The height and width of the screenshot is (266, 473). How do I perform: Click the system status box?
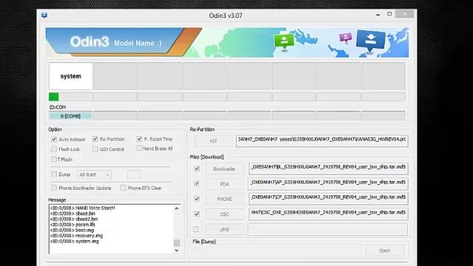(x=71, y=76)
